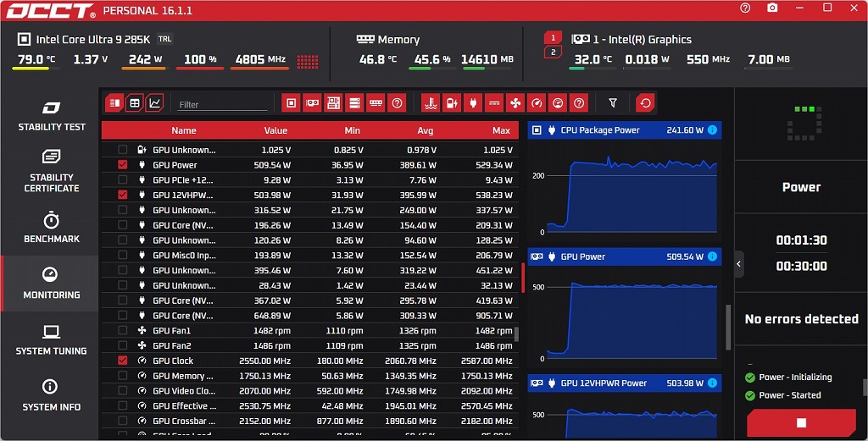Toggle the temperature sensor type filter

(430, 102)
